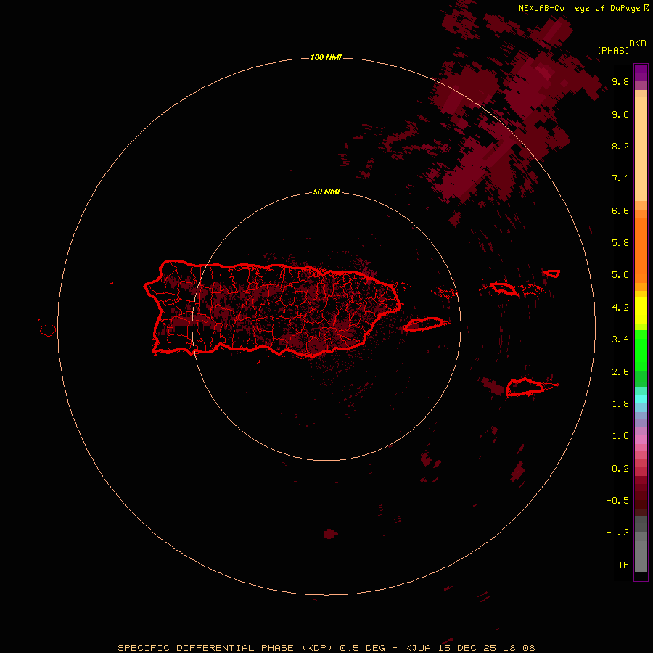
Task: Click the 9.0 value on the color scale
Action: [x=620, y=114]
